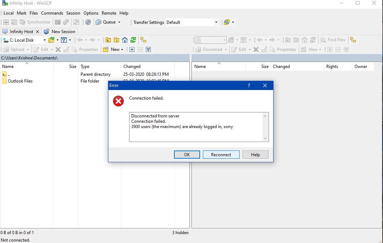The width and height of the screenshot is (383, 243).
Task: Expand the Transfer Settings Default dropdown
Action: (216, 22)
